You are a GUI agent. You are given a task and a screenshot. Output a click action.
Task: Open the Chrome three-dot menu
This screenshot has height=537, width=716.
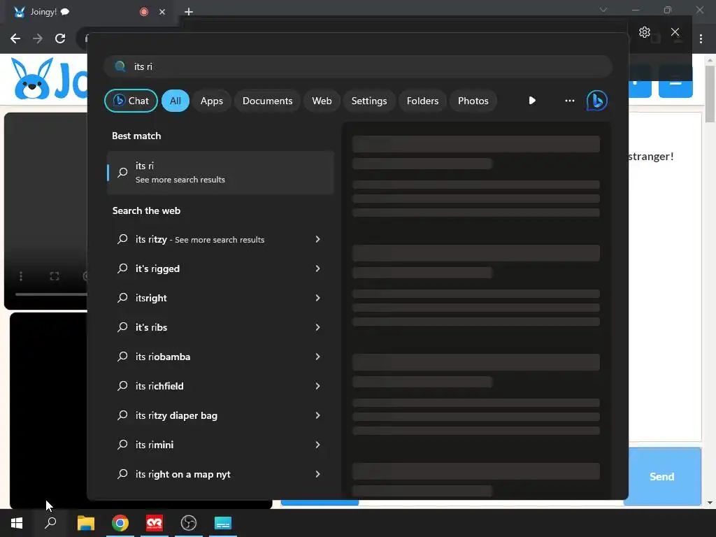(x=701, y=39)
